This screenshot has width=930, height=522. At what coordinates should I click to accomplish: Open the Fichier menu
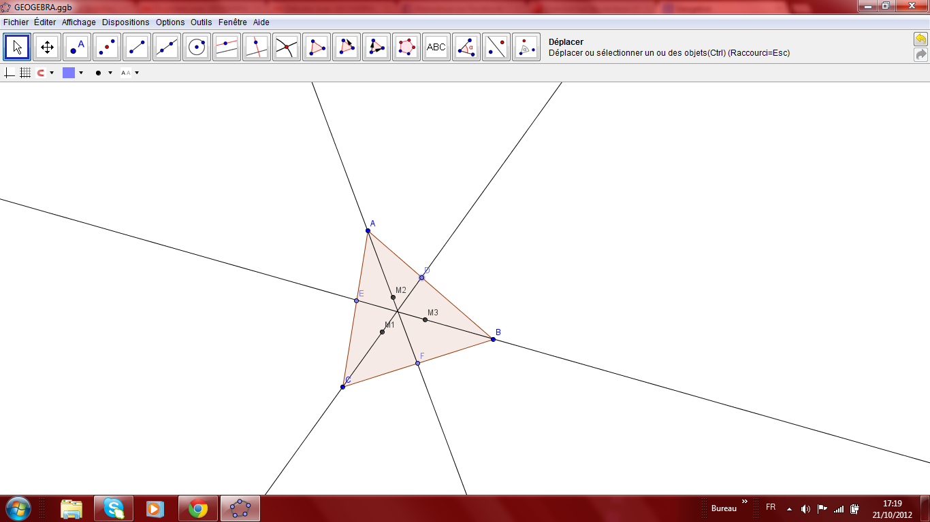pos(16,22)
